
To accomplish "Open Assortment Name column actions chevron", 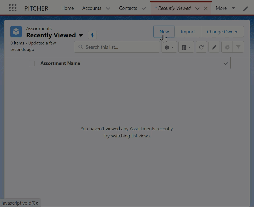I will pos(226,64).
